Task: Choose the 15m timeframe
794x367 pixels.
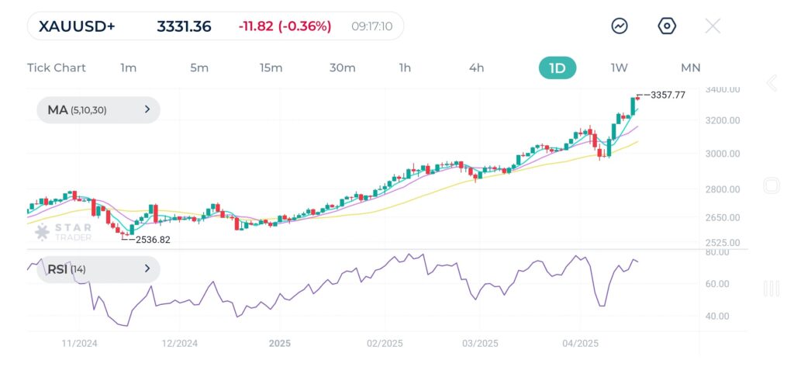Action: point(271,68)
